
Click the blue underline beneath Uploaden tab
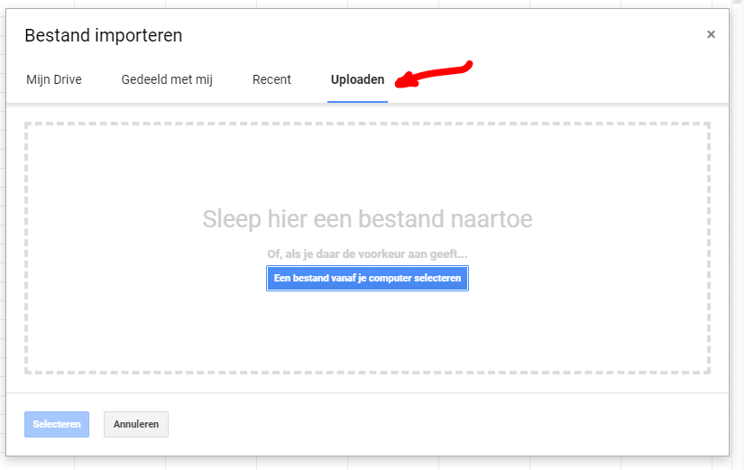(357, 100)
